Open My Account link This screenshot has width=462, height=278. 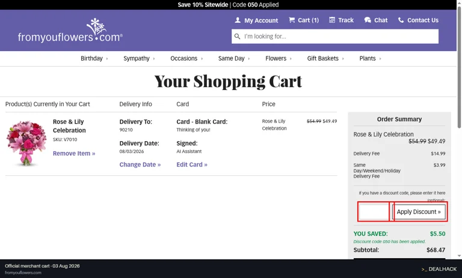[256, 20]
